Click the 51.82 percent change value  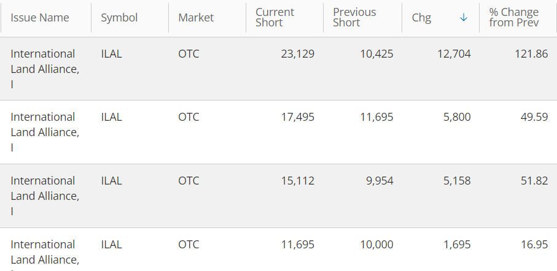coord(534,181)
